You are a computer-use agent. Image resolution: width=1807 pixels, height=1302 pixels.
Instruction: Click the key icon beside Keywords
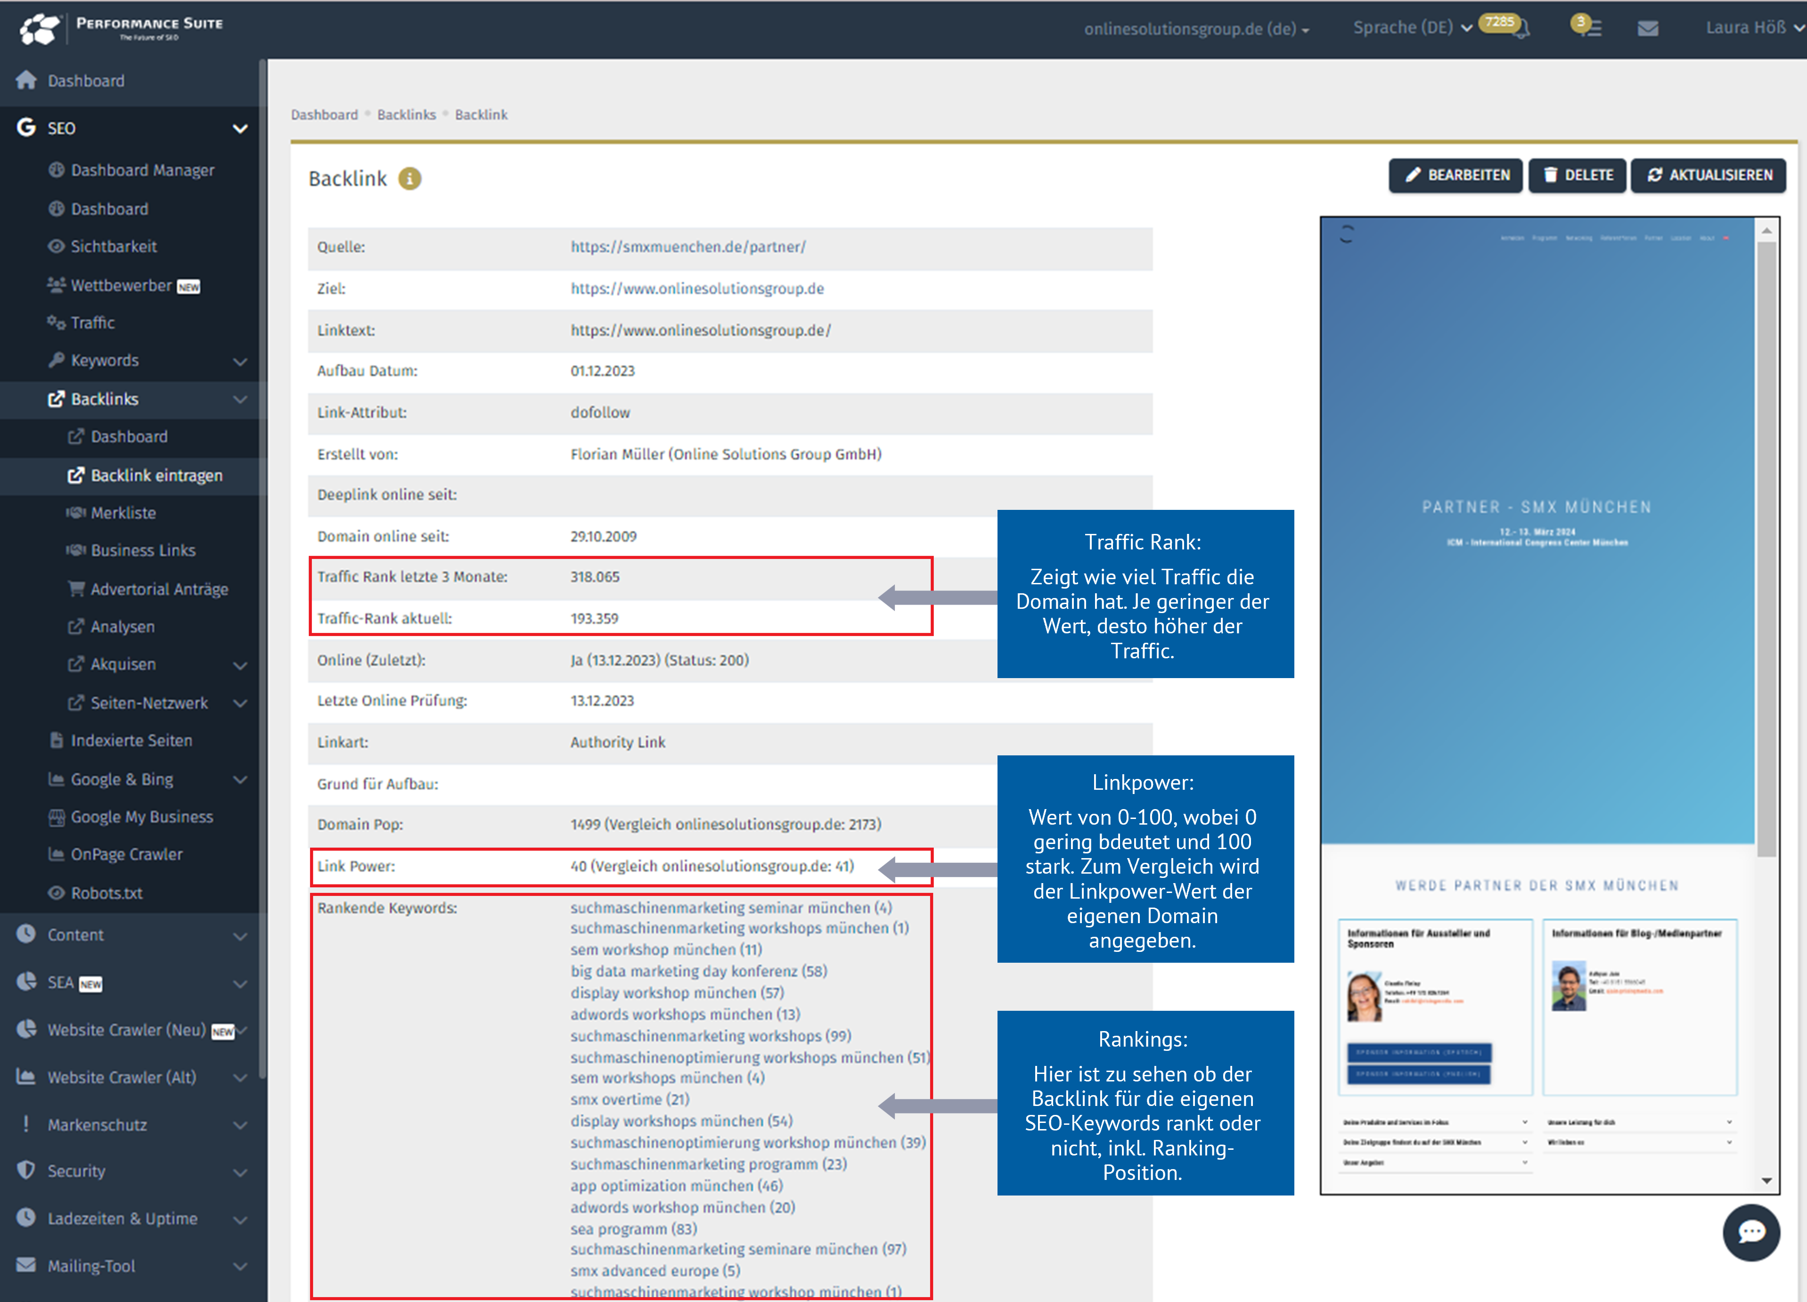click(x=56, y=360)
